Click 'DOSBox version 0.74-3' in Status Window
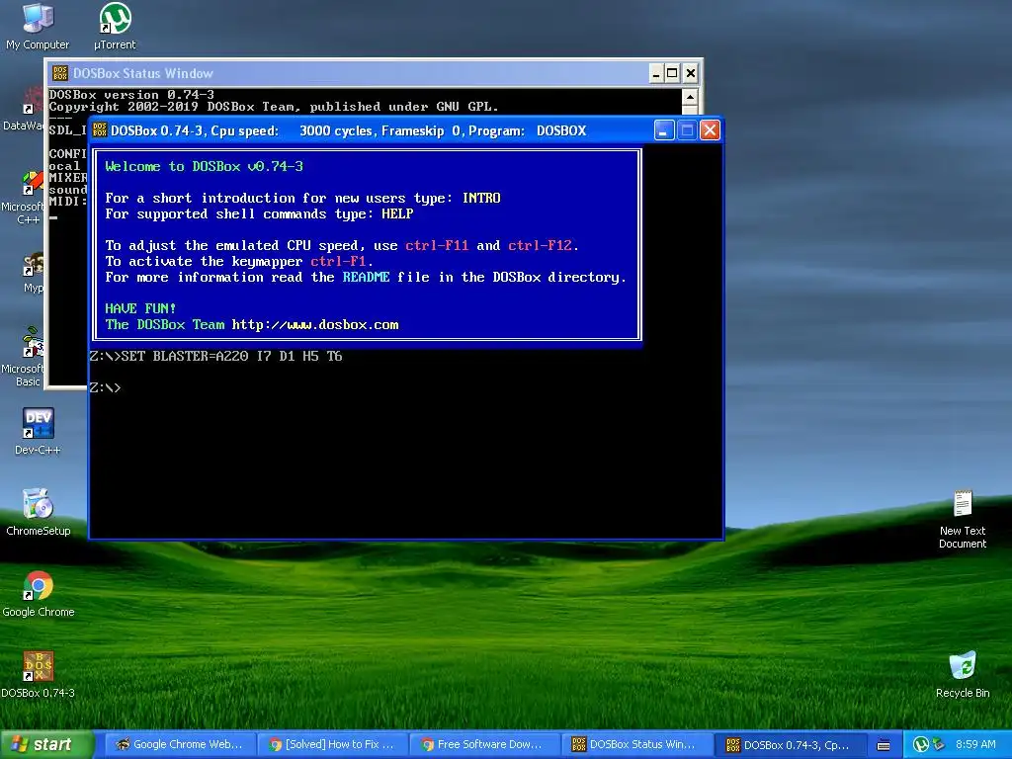This screenshot has width=1012, height=759. pyautogui.click(x=131, y=94)
